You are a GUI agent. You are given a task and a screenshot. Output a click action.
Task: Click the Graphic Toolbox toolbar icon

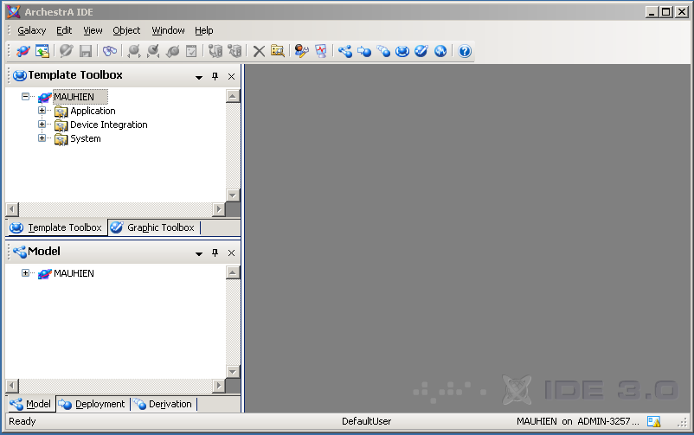pos(421,51)
